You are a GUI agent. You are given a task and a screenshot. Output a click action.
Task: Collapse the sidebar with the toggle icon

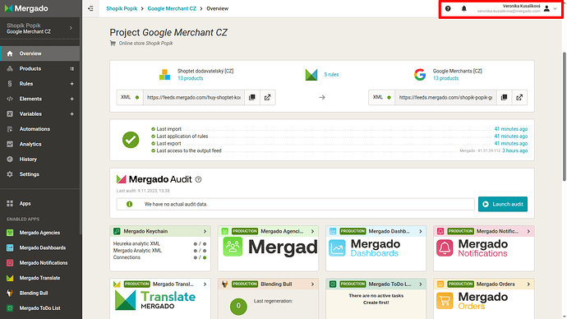90,8
